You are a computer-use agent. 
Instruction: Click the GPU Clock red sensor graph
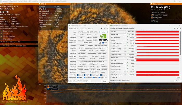tap(157, 31)
